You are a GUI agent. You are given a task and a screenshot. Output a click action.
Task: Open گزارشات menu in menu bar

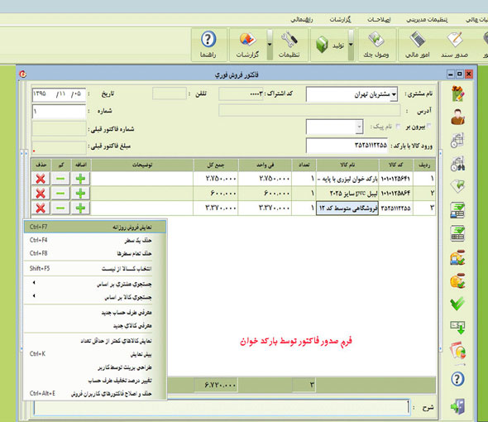pos(340,20)
